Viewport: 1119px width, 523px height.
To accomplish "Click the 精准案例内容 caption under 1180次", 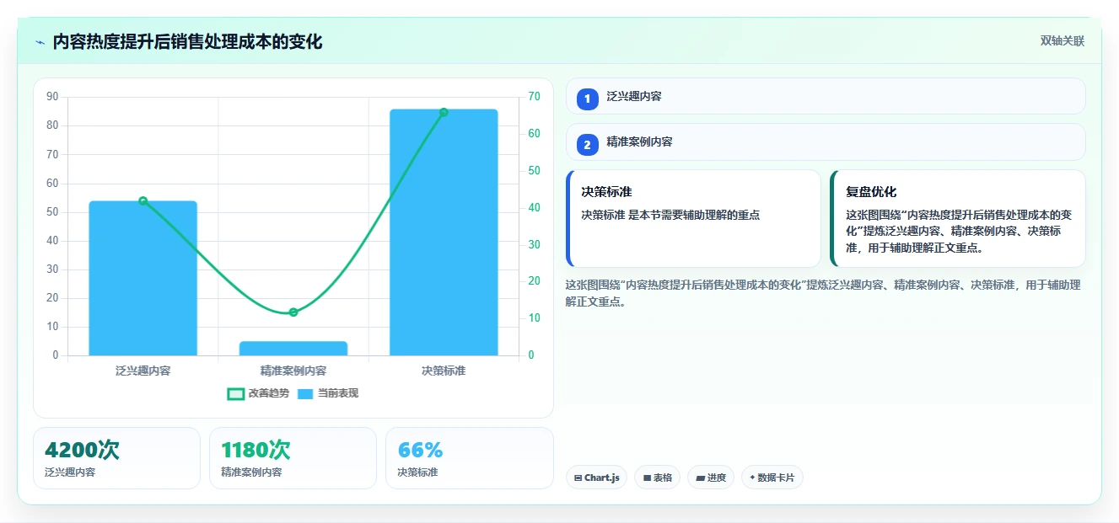I will tap(251, 472).
